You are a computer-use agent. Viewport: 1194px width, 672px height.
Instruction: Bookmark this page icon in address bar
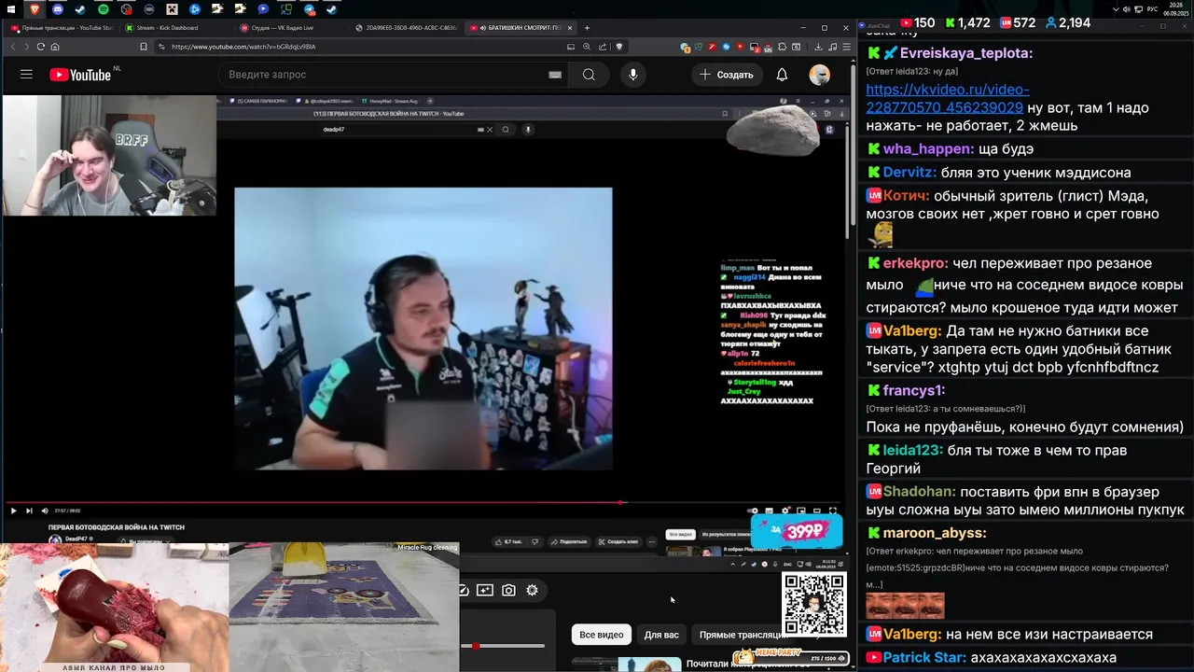tap(143, 47)
